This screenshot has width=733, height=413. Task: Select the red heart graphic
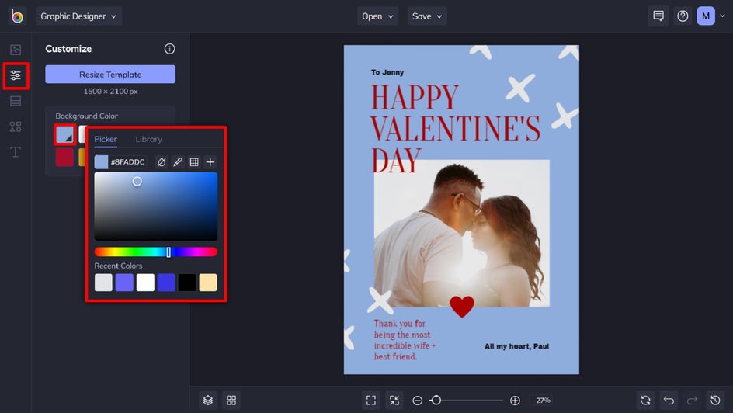pos(462,307)
